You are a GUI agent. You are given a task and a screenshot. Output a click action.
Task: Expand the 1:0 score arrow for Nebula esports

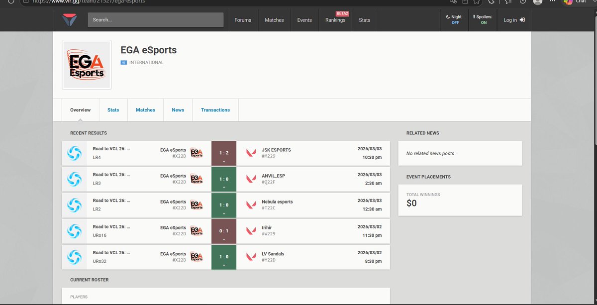224,213
